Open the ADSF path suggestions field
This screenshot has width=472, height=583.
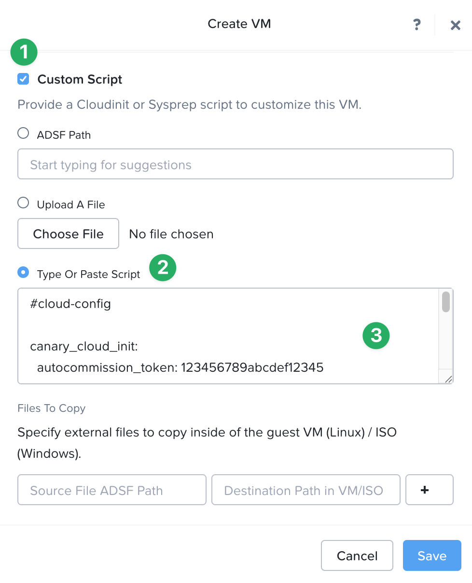coord(236,164)
